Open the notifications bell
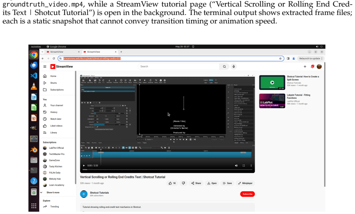Viewport: 355px width, 214px height. 312,66
